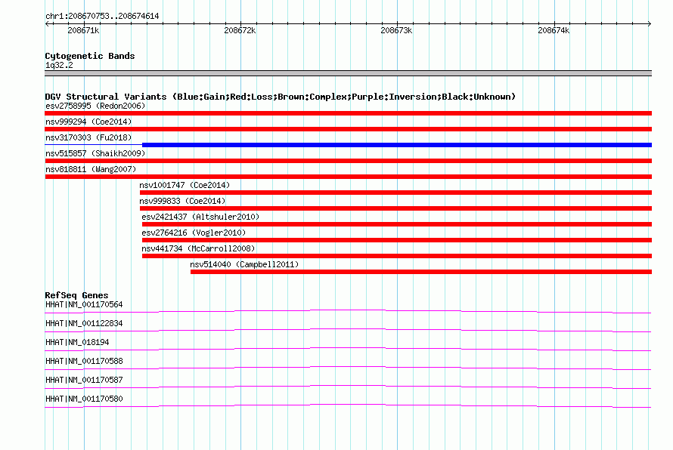Click the red nsv515857 loss bar

pos(348,161)
